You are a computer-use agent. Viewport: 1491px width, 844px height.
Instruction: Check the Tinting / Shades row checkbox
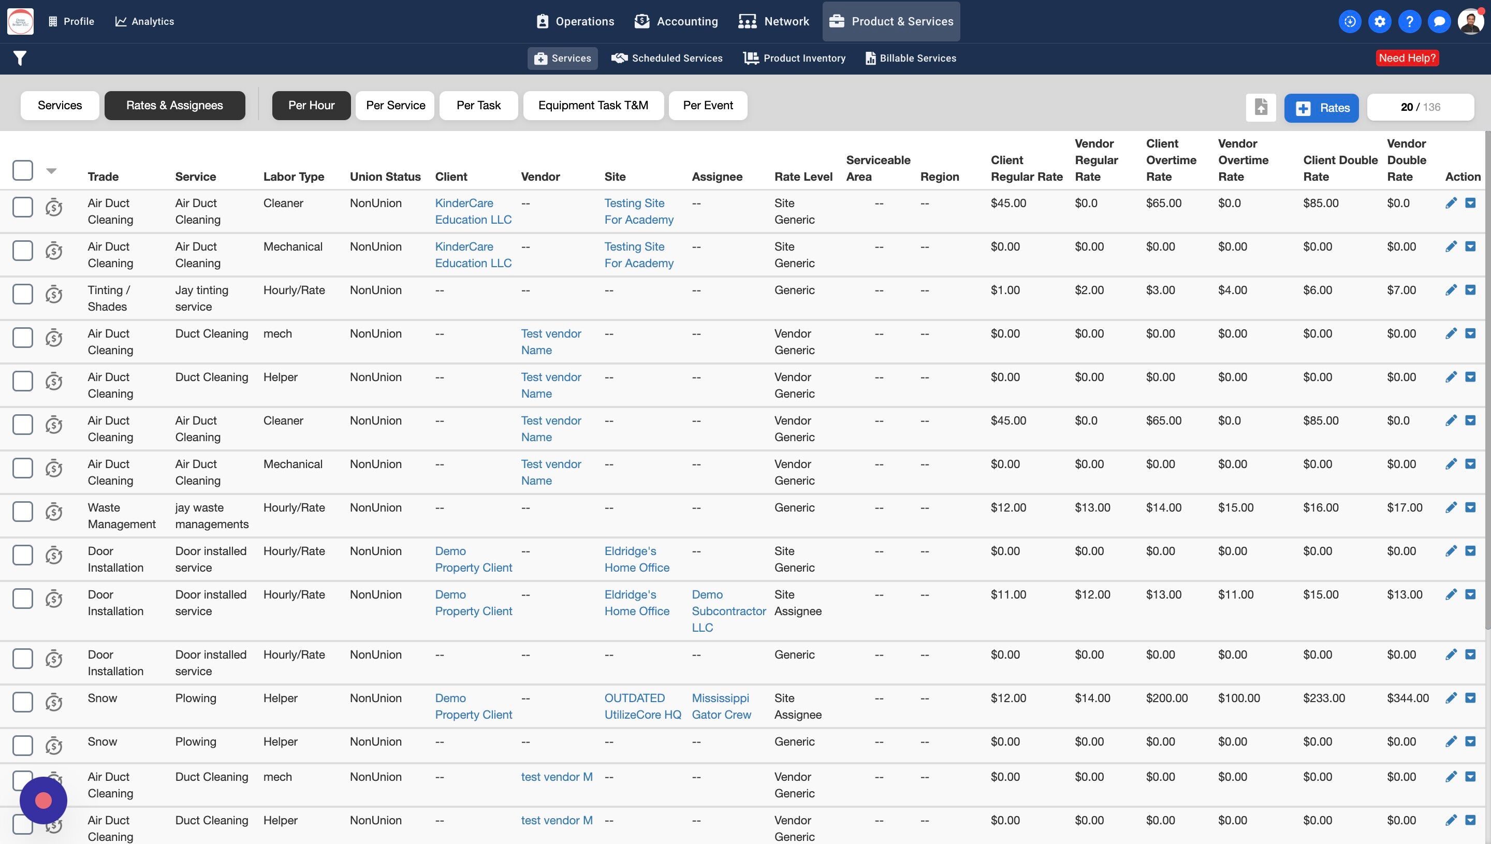click(23, 294)
